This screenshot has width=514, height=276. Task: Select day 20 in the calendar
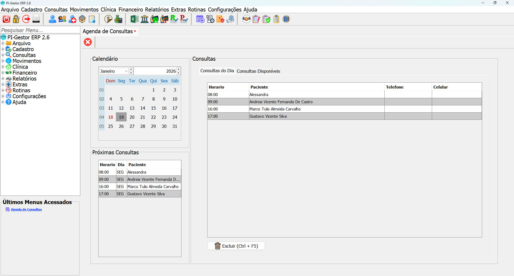[132, 117]
